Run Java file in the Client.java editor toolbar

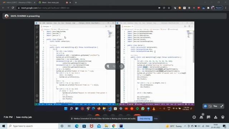coord(106,26)
